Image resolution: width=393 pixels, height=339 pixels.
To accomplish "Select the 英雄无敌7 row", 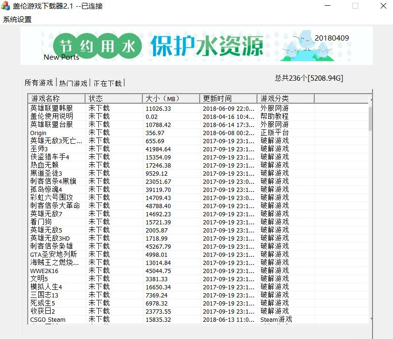I will click(198, 214).
